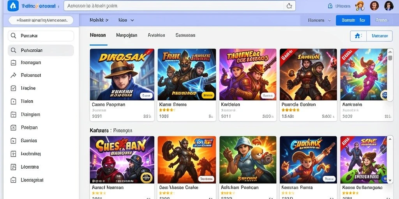Click the blue app logo icon
399x199 pixels.
pyautogui.click(x=13, y=6)
